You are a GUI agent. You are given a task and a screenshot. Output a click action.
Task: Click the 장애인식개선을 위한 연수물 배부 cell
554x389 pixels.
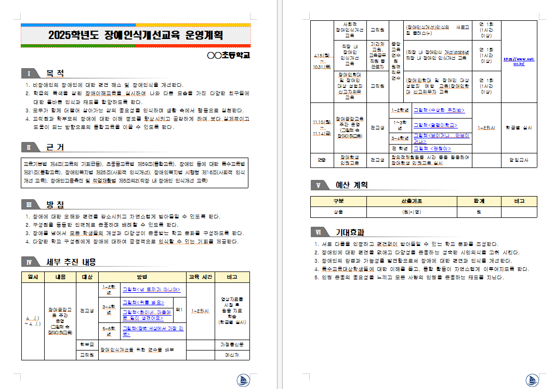point(142,350)
